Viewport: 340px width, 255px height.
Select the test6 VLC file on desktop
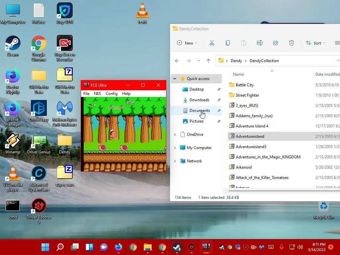142,13
